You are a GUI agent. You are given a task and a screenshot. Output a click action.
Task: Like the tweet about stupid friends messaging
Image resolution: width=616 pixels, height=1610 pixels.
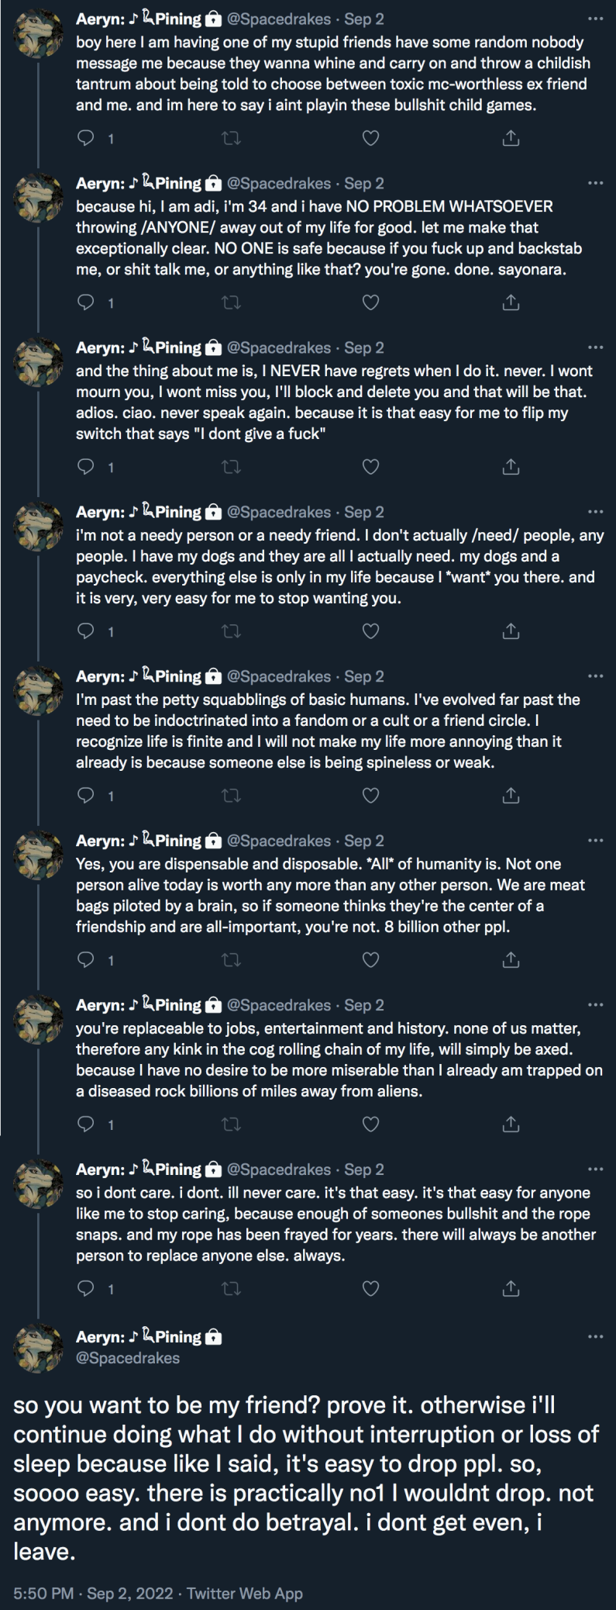[x=371, y=138]
